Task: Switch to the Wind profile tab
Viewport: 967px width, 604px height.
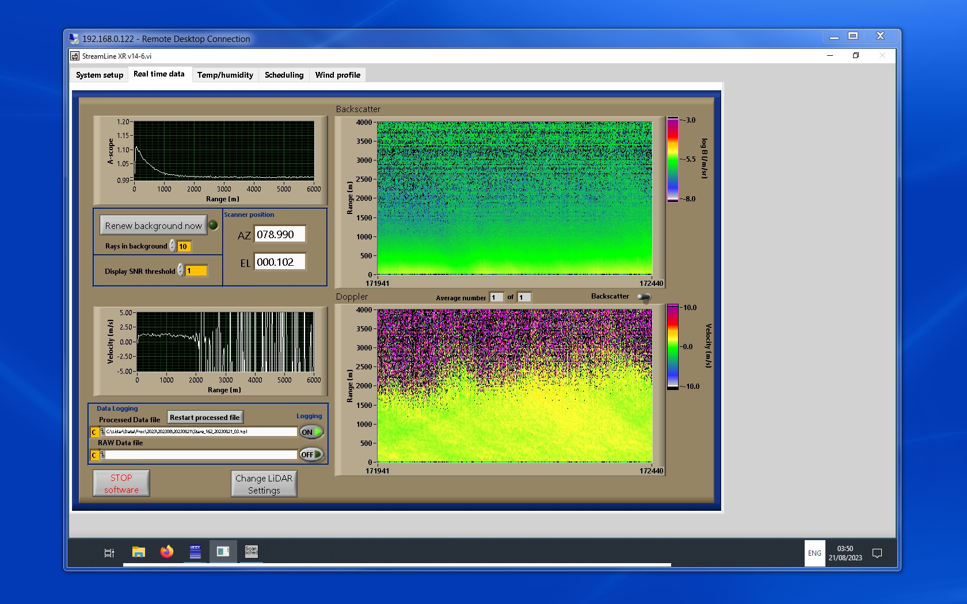Action: coord(337,75)
